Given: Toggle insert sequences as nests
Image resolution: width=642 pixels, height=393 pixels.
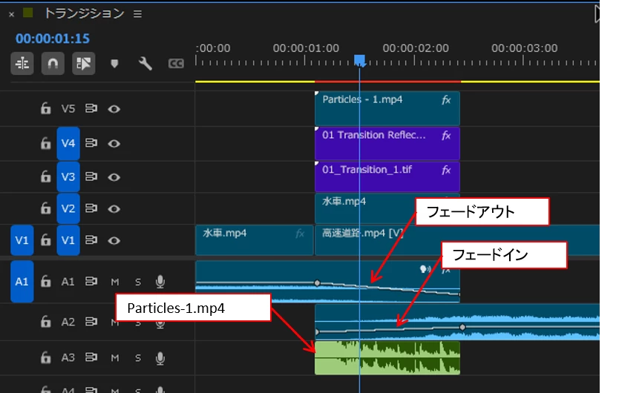Looking at the screenshot, I should click(x=22, y=63).
